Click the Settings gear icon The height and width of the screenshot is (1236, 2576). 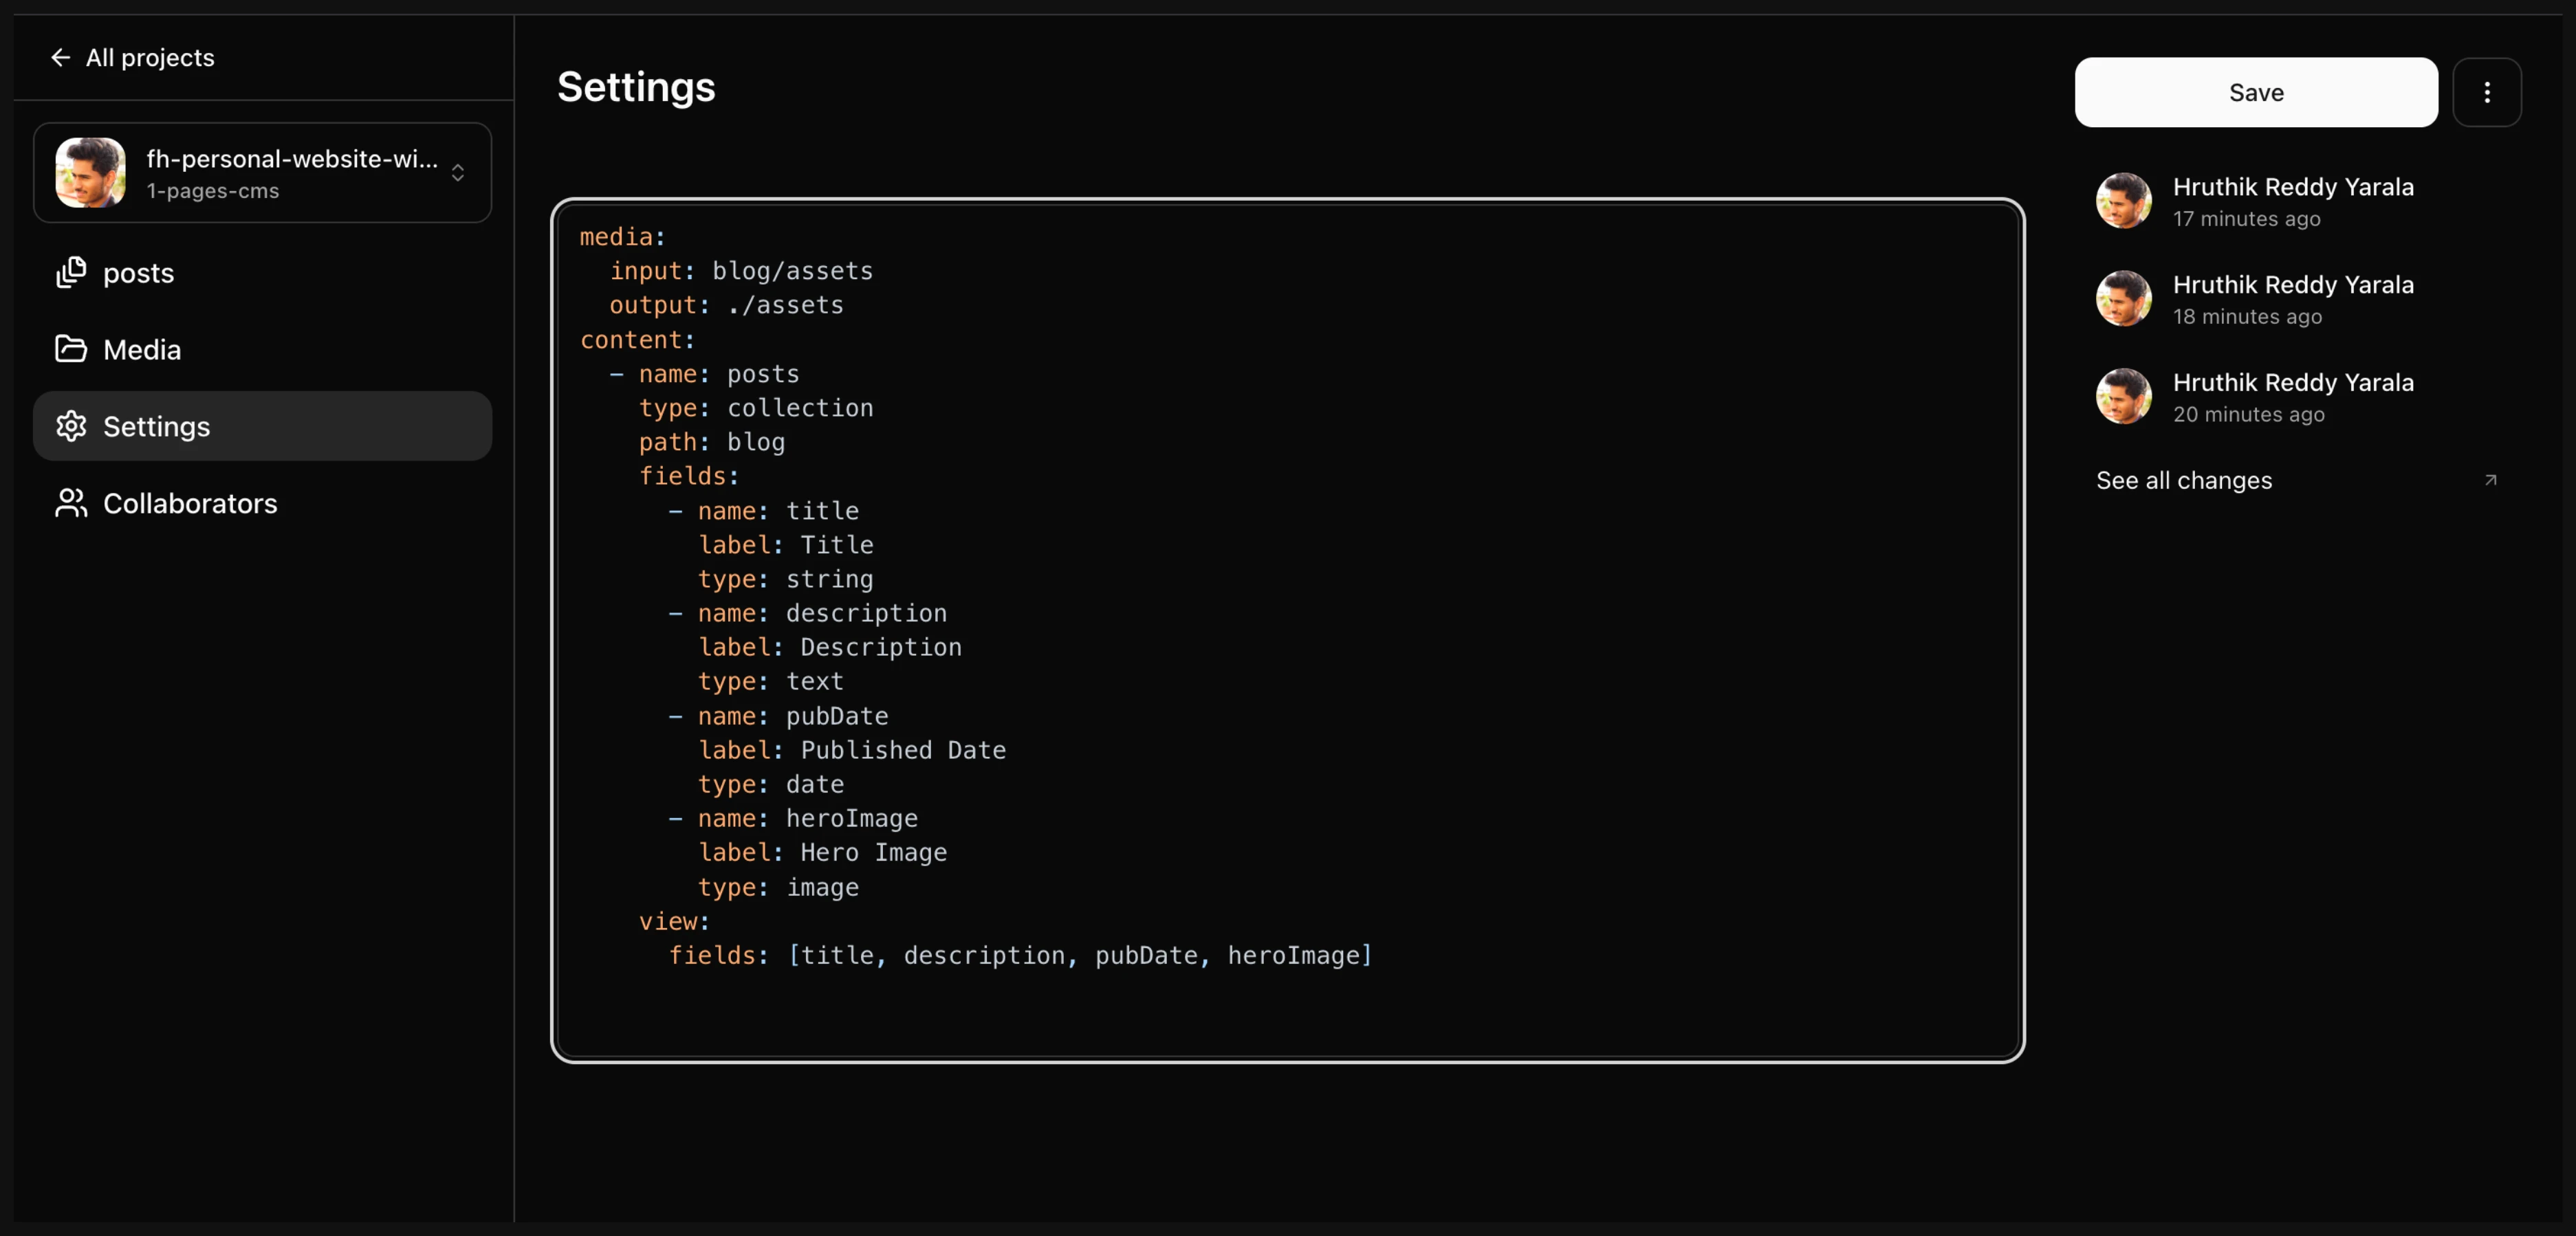(71, 426)
